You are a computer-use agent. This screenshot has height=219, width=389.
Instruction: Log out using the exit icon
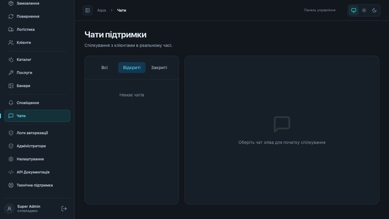tap(64, 209)
